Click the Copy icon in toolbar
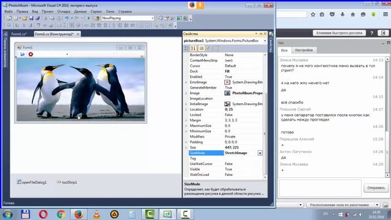 click(52, 18)
